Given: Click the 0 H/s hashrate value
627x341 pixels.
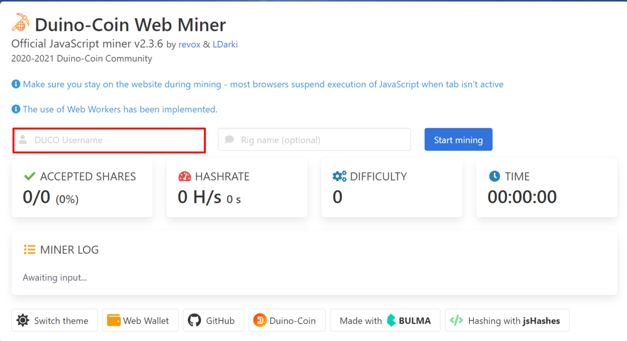Looking at the screenshot, I should [x=199, y=197].
